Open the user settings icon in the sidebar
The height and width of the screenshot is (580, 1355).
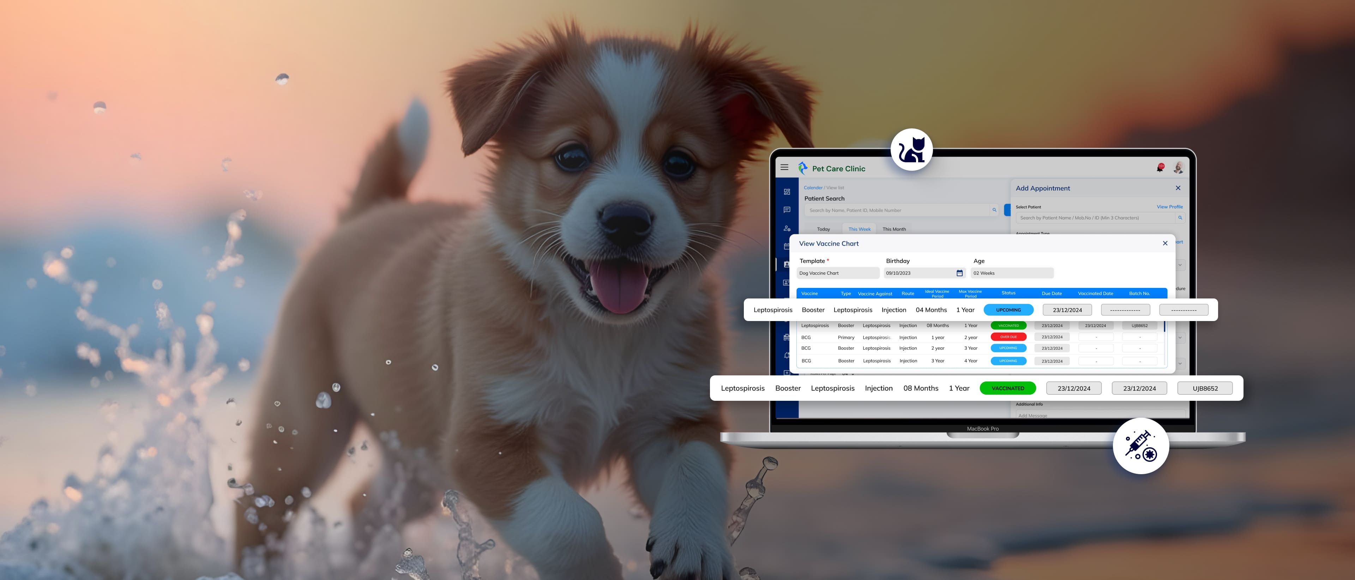787,228
